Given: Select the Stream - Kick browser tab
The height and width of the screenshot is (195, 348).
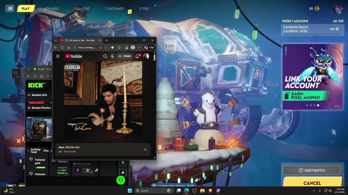Looking at the screenshot, I should pyautogui.click(x=42, y=69).
